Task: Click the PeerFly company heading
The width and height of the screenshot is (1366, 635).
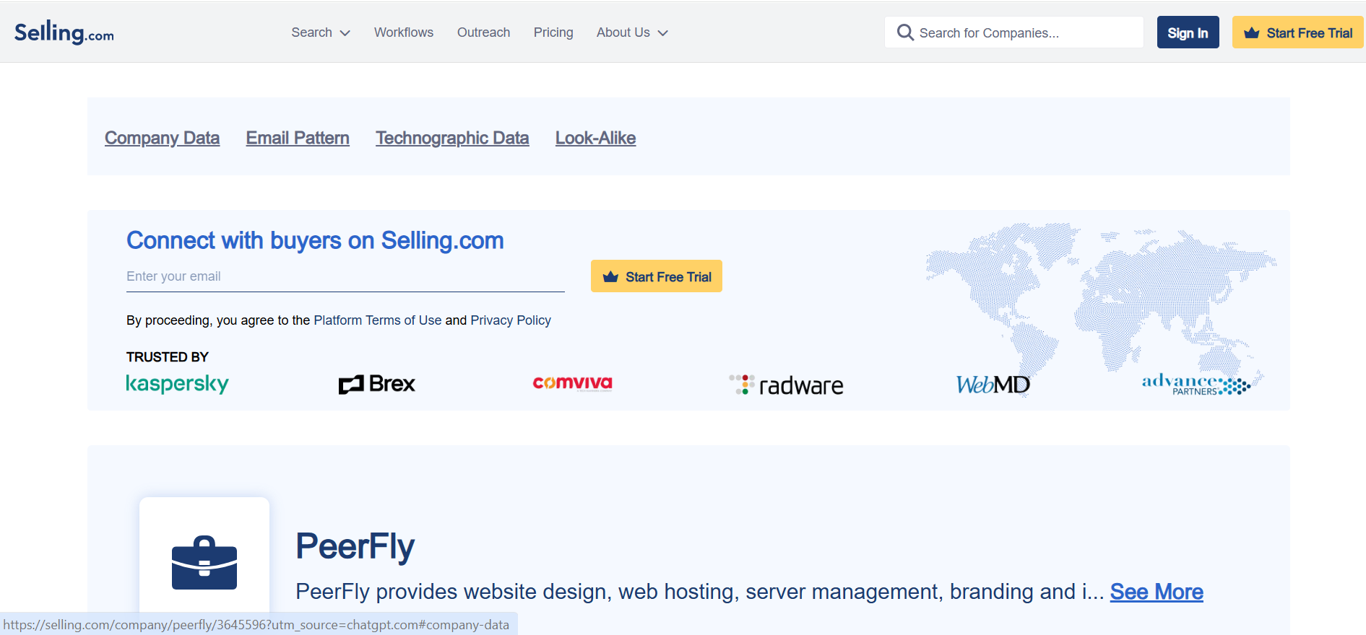Action: pyautogui.click(x=355, y=546)
